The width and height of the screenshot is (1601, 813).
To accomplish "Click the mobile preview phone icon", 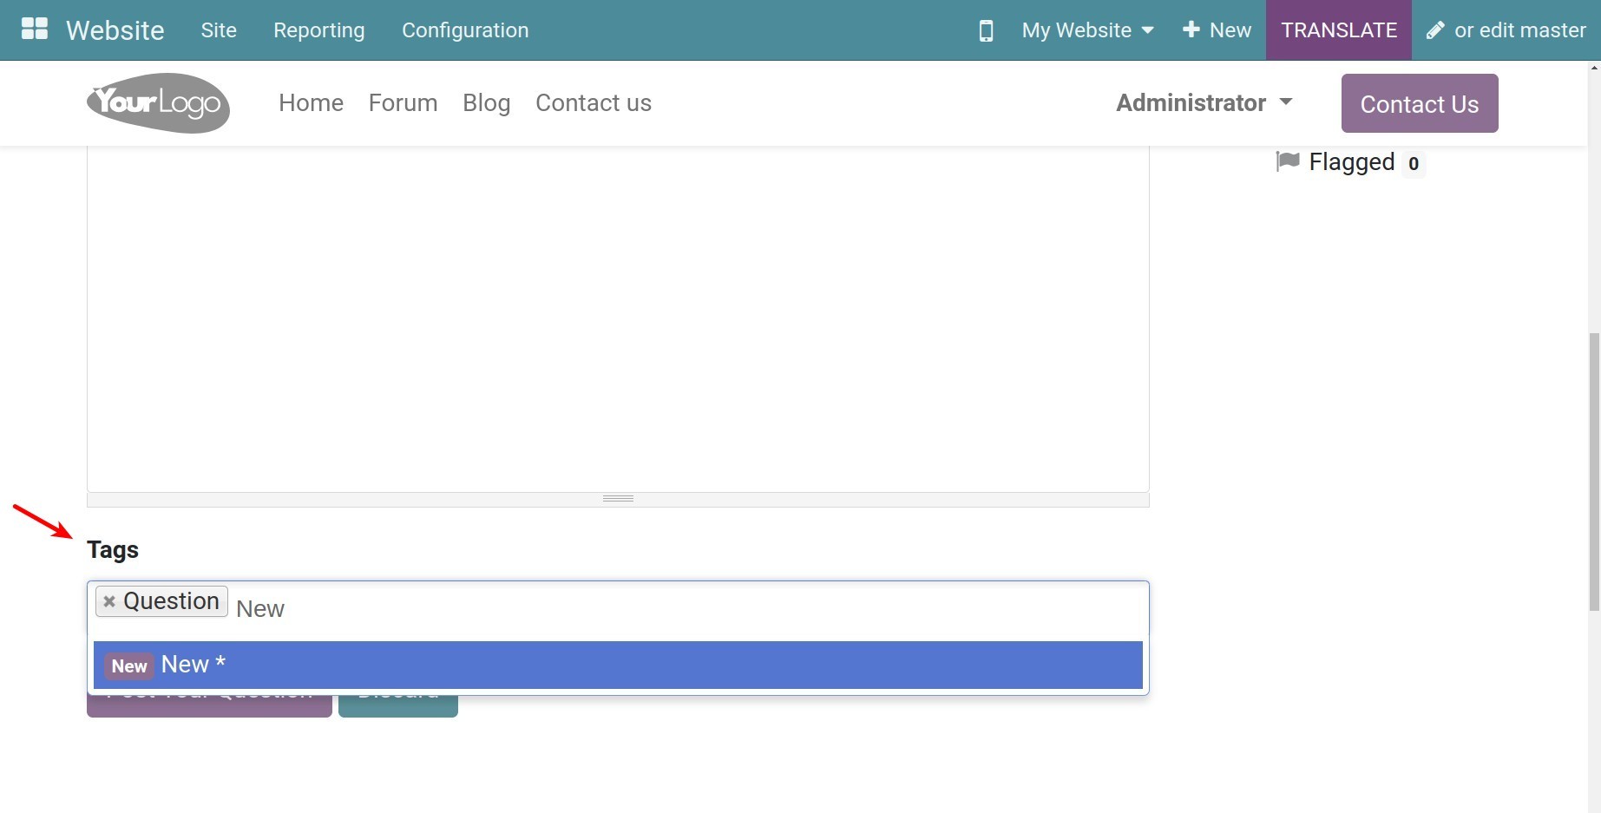I will pos(986,30).
